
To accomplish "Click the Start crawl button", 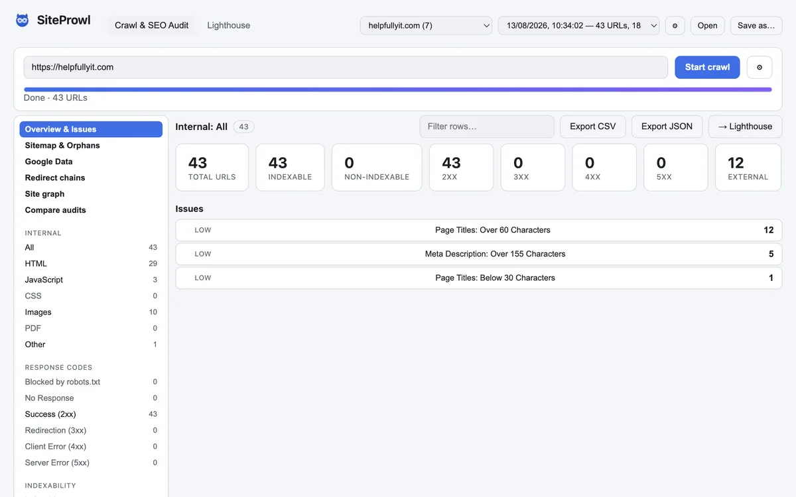I will click(x=707, y=67).
